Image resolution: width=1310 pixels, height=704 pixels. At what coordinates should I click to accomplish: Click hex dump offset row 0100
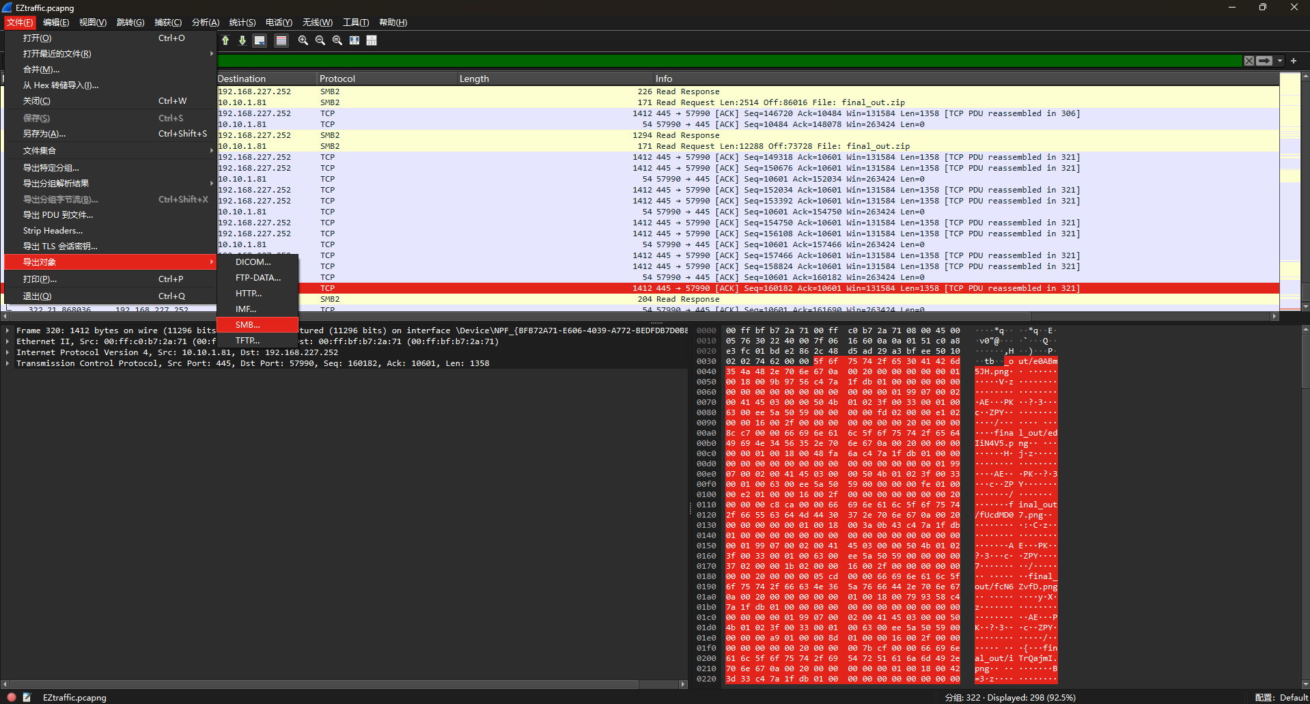point(706,494)
